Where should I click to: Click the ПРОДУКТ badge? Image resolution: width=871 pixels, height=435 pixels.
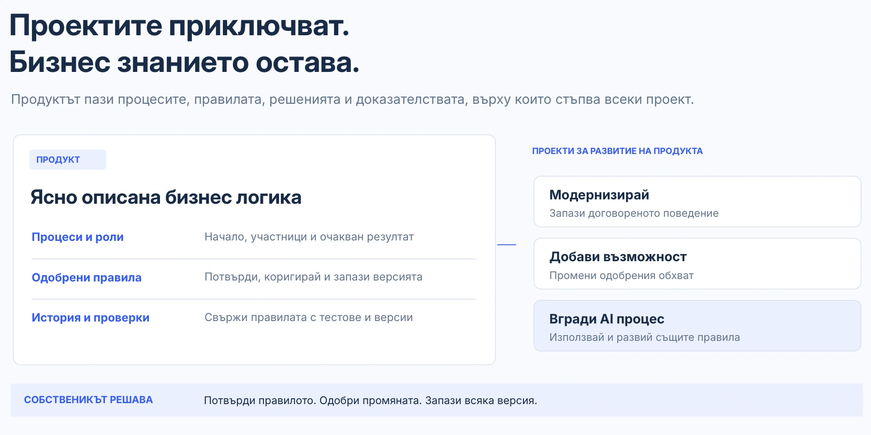pos(68,160)
